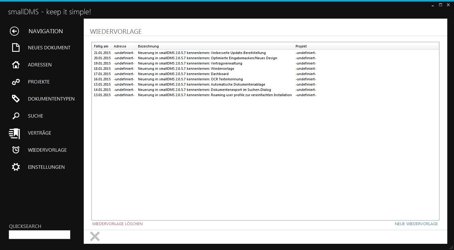This screenshot has height=250, width=454.
Task: Click the Projekte chain link icon
Action: tap(16, 82)
